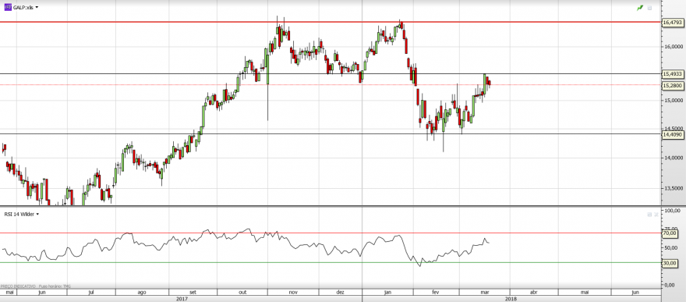This screenshot has height=302, width=686.
Task: Maximize the RSI indicator panel
Action: point(649,214)
